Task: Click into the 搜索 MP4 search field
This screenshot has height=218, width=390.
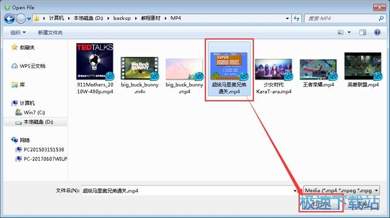Action: 342,18
